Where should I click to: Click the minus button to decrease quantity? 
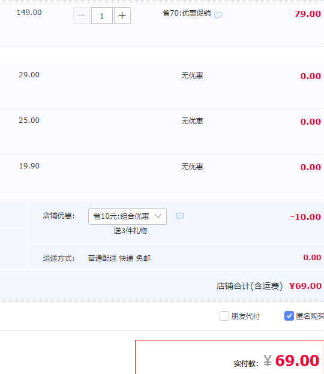pos(82,16)
